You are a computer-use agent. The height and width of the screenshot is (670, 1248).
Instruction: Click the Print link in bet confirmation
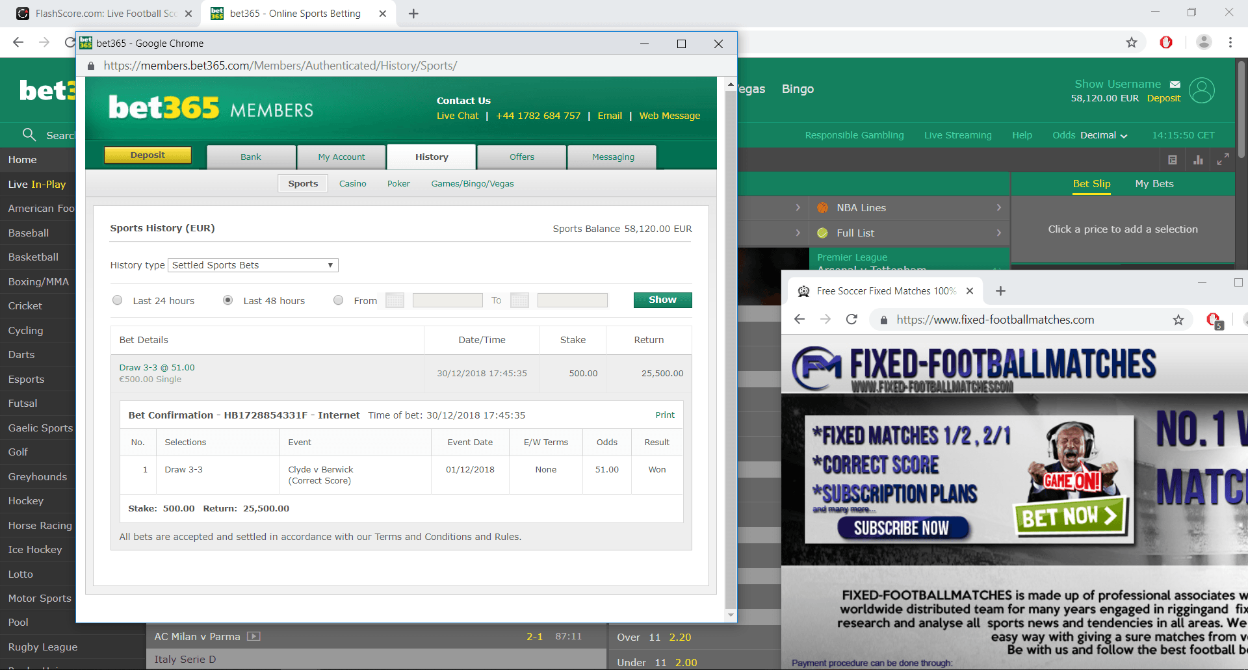pos(665,415)
